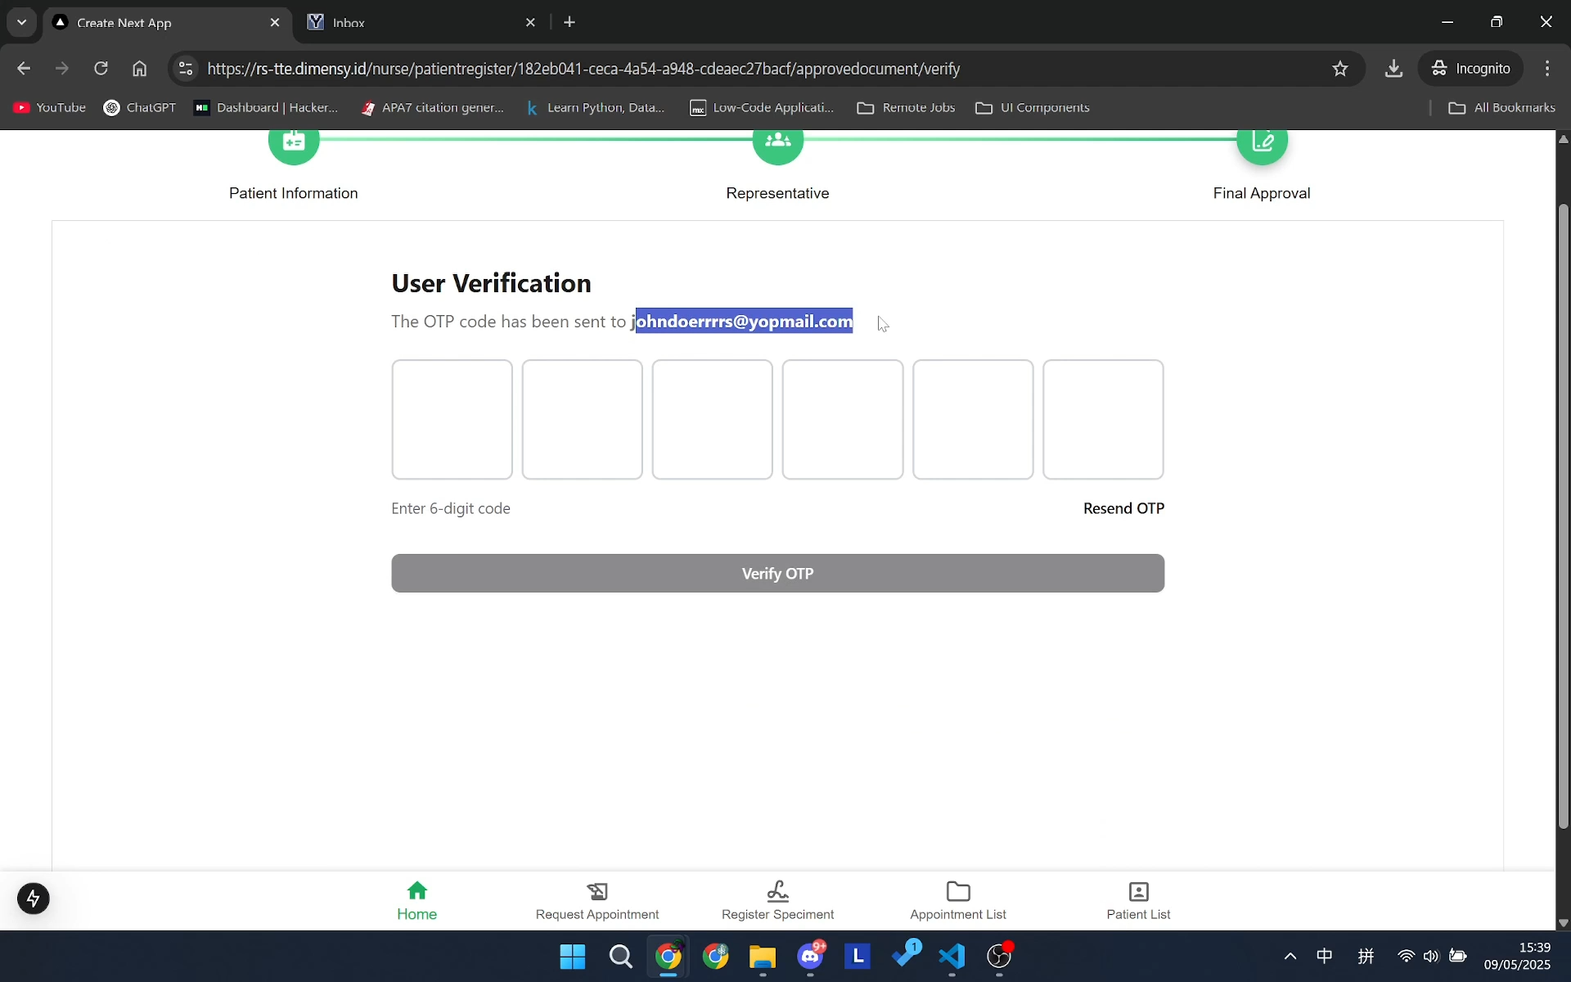
Task: Open Visual Studio Code from taskbar
Action: (x=952, y=956)
